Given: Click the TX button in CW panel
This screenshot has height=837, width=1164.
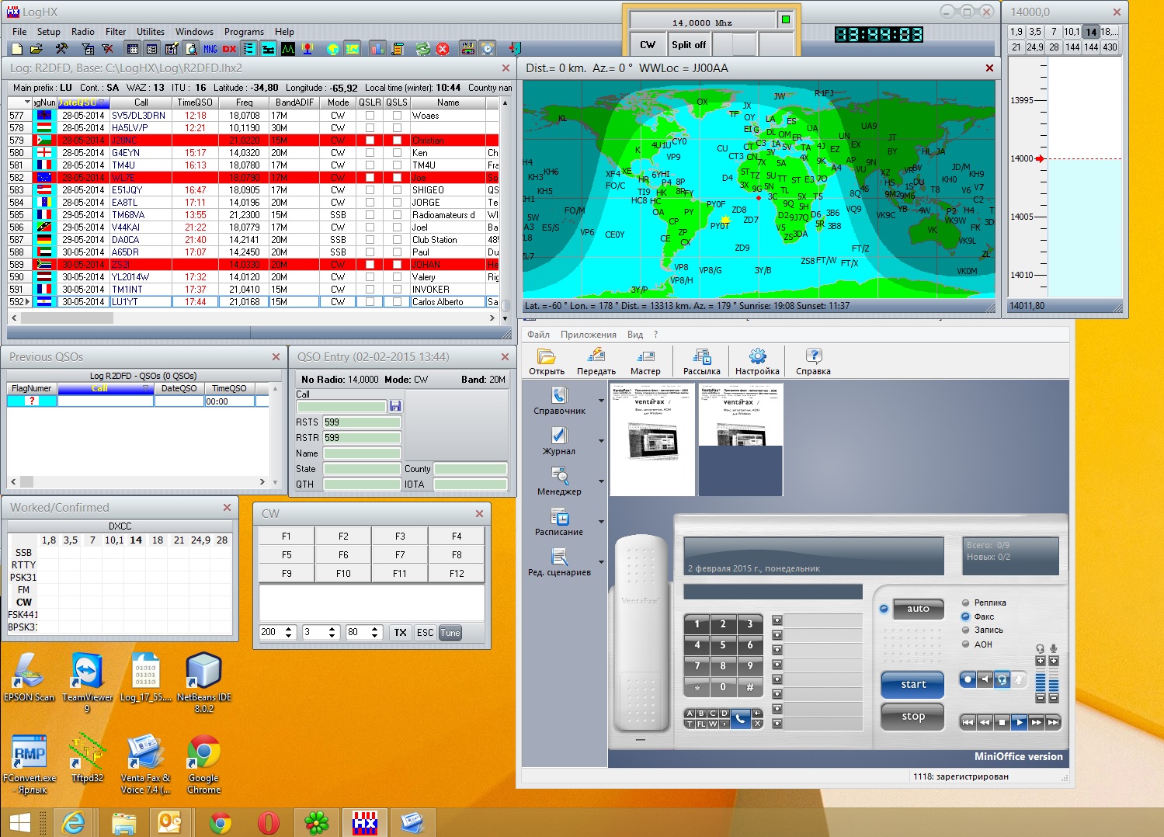Looking at the screenshot, I should pos(400,633).
